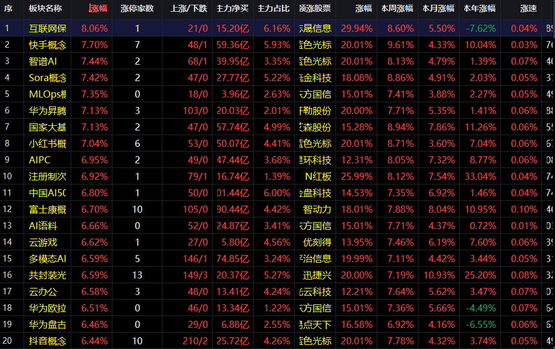Click the green -7.62% yearly change

(481, 28)
